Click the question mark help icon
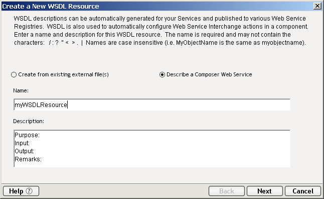 tap(29, 191)
